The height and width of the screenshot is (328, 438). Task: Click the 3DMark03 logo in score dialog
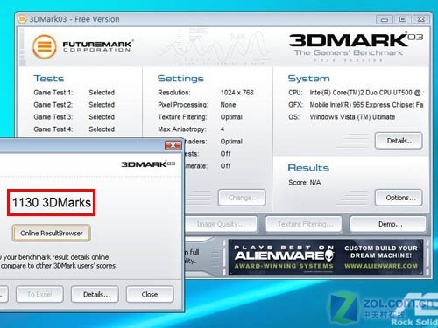(148, 164)
